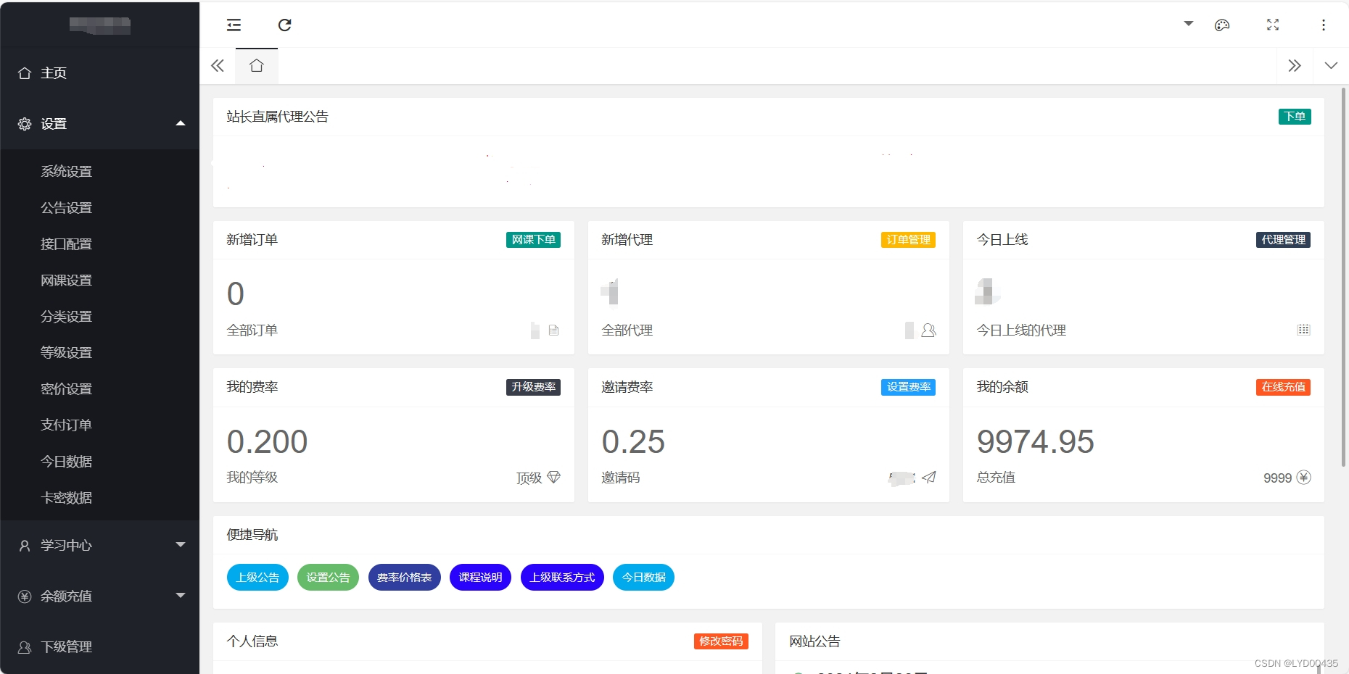Click the 设置费率 badge
This screenshot has height=674, width=1349.
pyautogui.click(x=908, y=387)
